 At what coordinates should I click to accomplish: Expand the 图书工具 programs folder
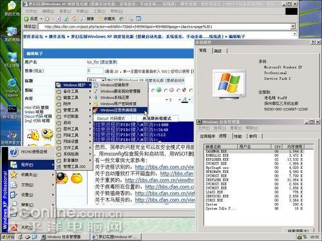pyautogui.click(x=74, y=129)
